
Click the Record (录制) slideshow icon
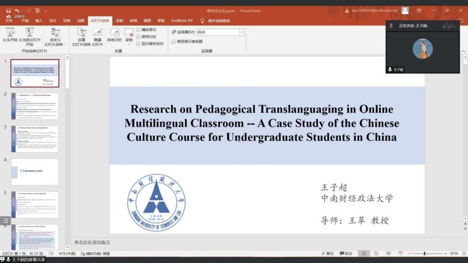tap(129, 33)
